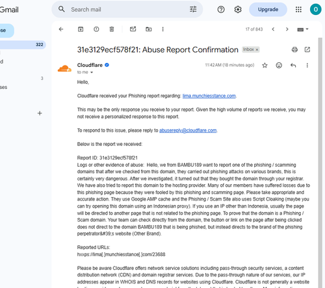
Task: Add emoji reaction to message
Action: pos(279,66)
